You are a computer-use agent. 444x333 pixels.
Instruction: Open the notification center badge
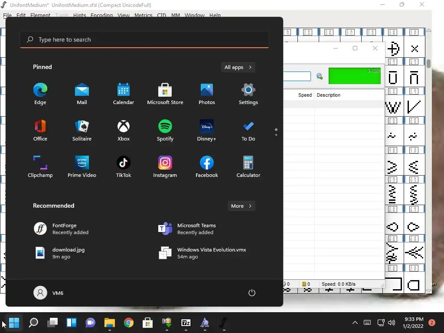[x=432, y=323]
